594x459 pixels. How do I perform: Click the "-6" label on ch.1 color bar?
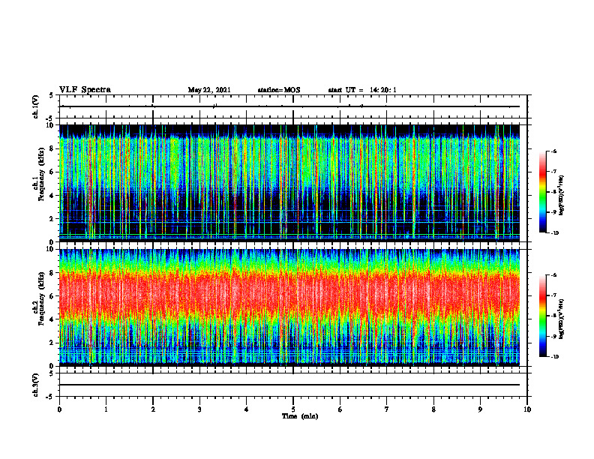coord(553,151)
